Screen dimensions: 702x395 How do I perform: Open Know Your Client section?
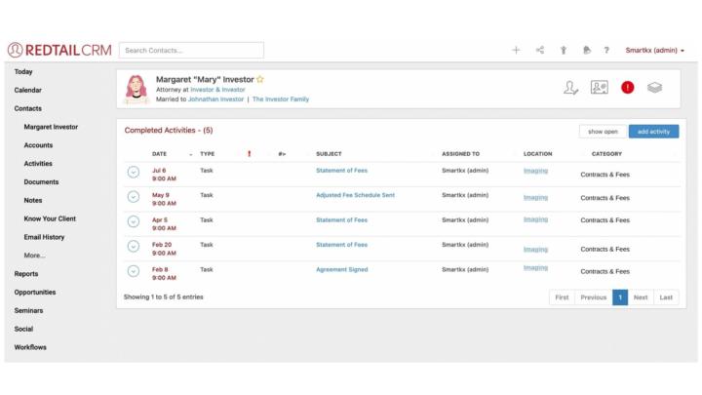tap(50, 218)
